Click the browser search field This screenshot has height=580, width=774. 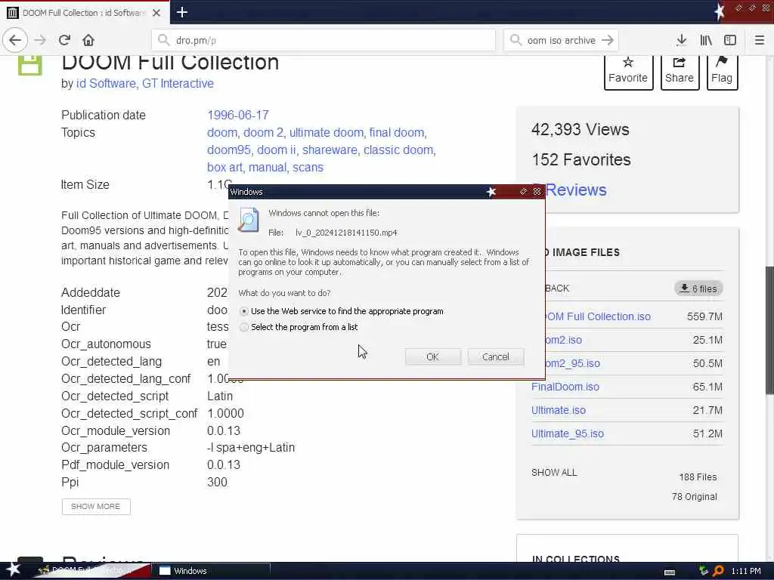coord(561,40)
